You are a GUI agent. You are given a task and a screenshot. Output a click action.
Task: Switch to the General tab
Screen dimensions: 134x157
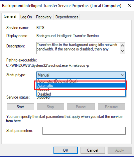click(10, 16)
